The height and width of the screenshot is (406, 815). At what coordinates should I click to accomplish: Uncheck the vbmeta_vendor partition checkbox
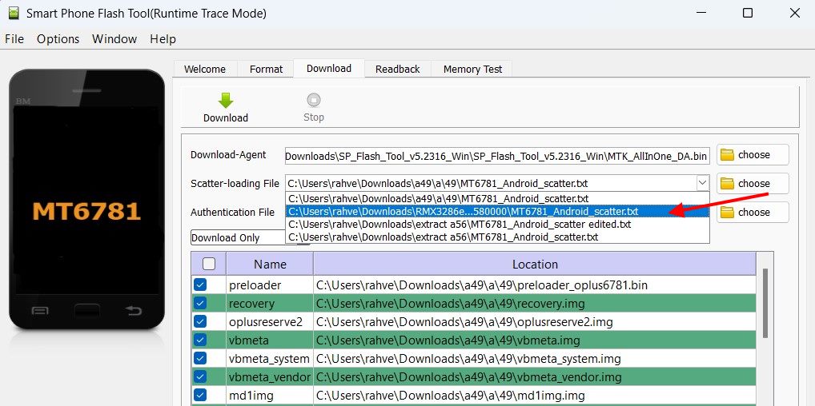(x=200, y=376)
